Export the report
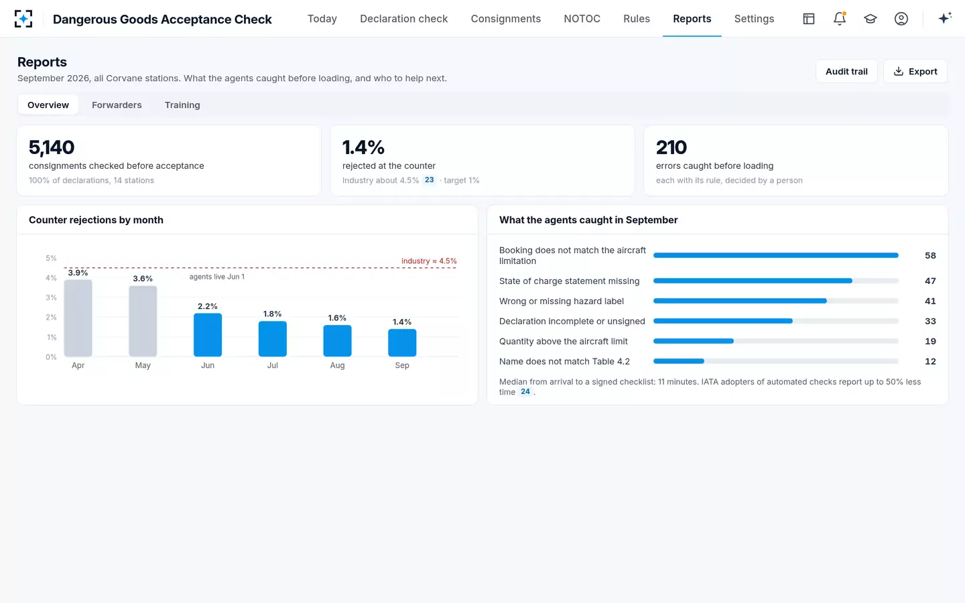This screenshot has width=965, height=603. click(x=915, y=72)
